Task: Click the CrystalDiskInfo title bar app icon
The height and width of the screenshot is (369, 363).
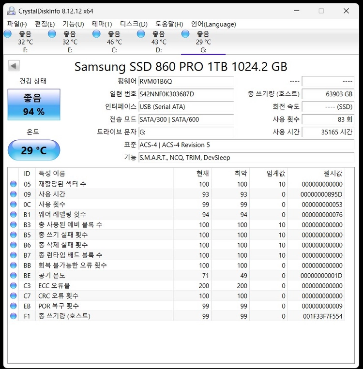Action: pyautogui.click(x=11, y=11)
